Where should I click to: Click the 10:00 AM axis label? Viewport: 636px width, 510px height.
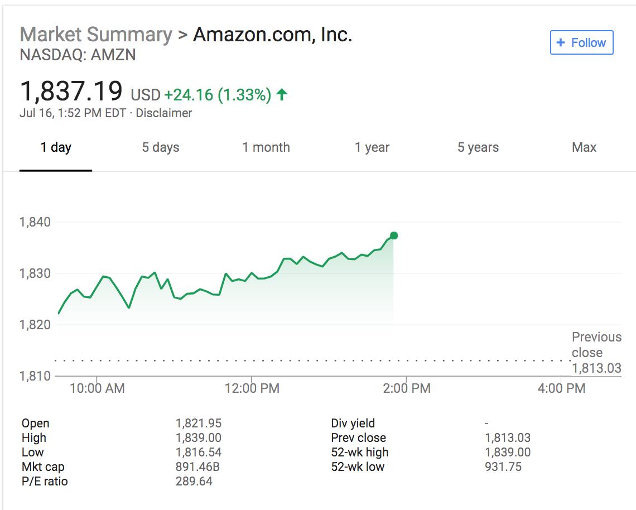pyautogui.click(x=97, y=388)
